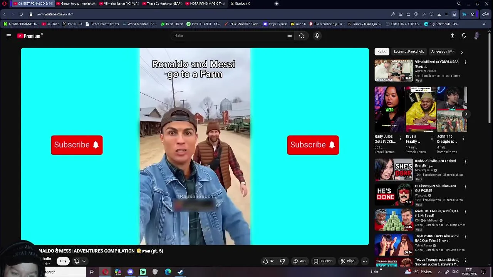Open Windows Task View on taskbar

coord(92,272)
